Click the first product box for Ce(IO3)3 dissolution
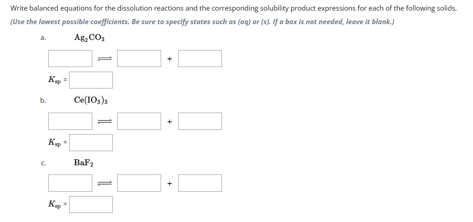Image resolution: width=473 pixels, height=222 pixels. 139,121
